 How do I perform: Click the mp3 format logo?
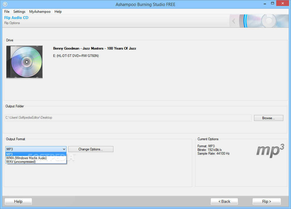coord(270,151)
